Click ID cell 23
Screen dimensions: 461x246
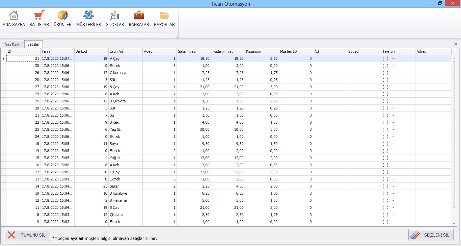pos(23,129)
